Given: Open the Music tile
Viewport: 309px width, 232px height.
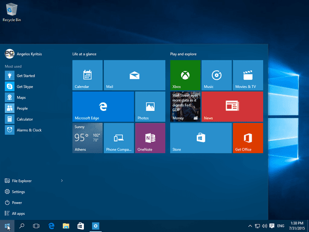Looking at the screenshot, I should 217,75.
